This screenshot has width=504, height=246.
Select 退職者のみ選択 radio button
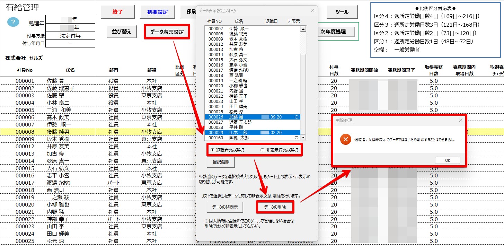[213, 150]
